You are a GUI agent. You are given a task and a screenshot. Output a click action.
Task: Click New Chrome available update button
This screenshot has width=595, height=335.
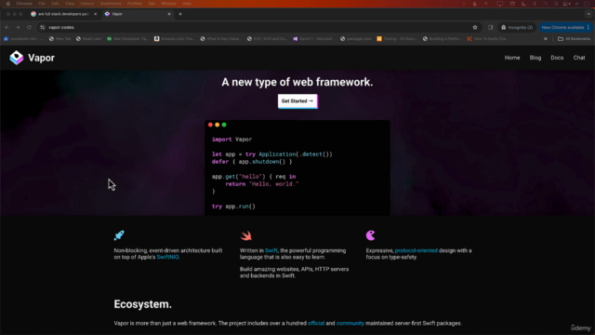pos(562,27)
